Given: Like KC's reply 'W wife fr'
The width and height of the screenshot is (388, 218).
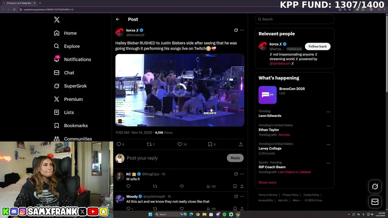Looking at the screenshot, I should [182, 186].
